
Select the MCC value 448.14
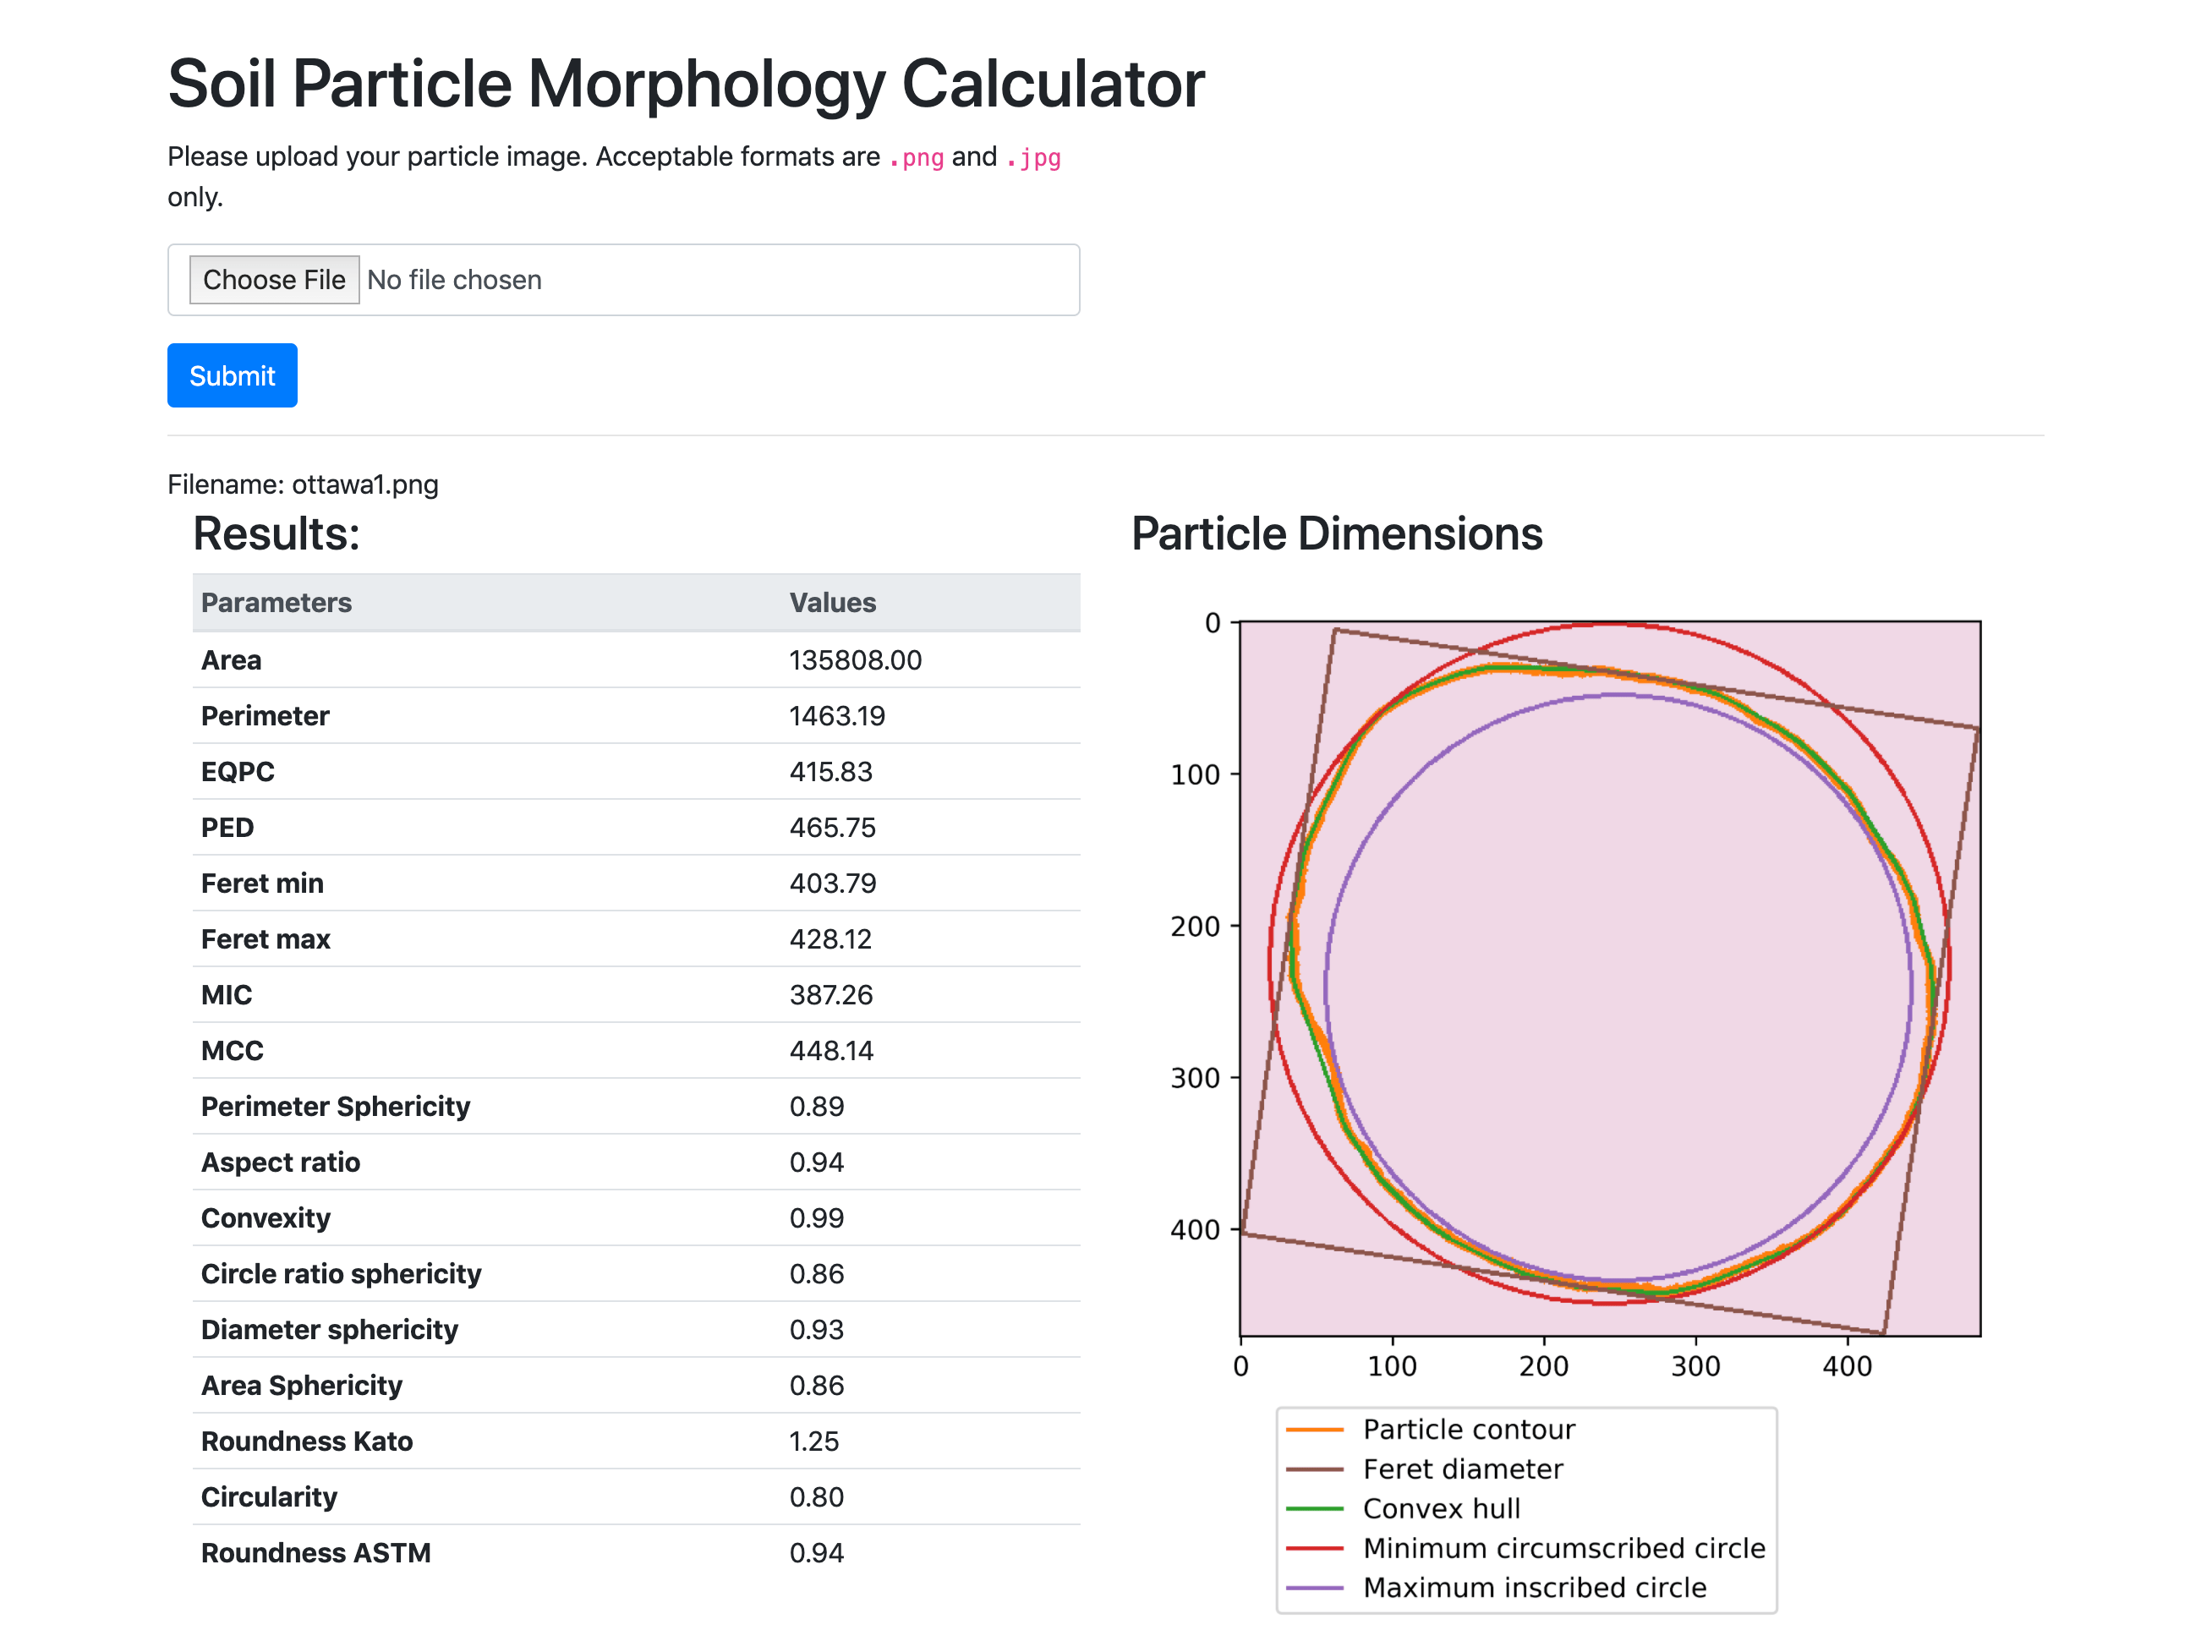(831, 1051)
